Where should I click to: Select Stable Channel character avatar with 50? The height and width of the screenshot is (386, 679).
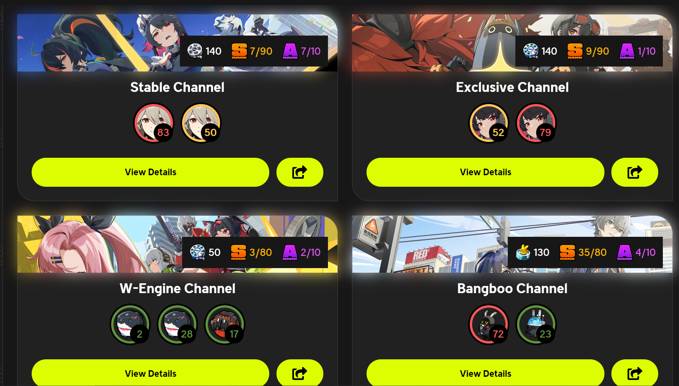pyautogui.click(x=201, y=123)
